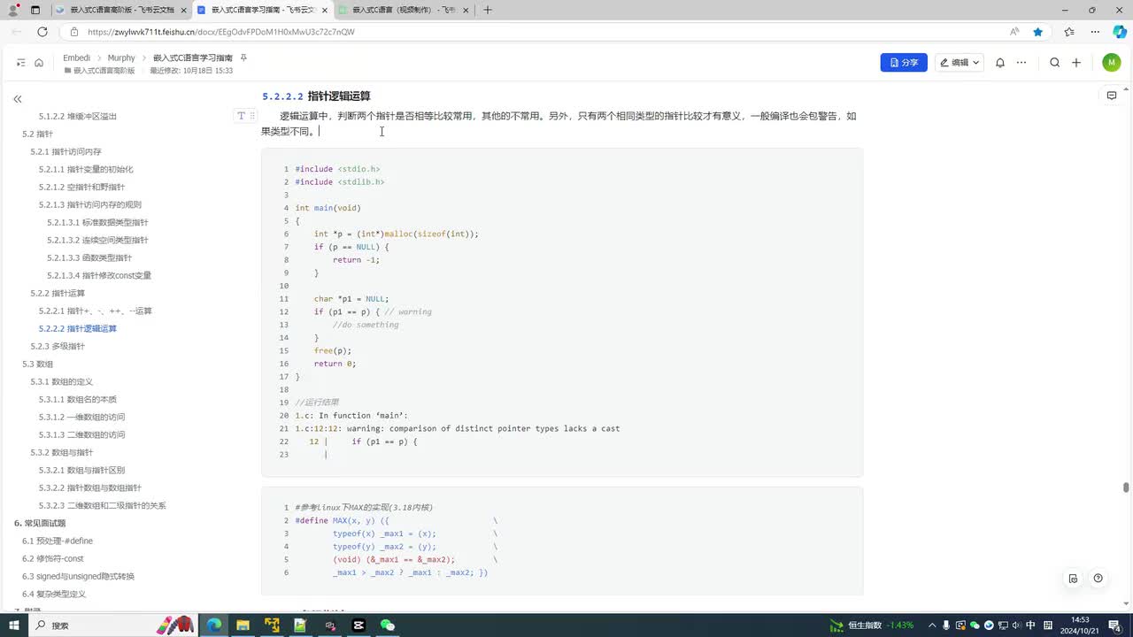1133x637 pixels.
Task: Click the text block type T handle
Action: pyautogui.click(x=241, y=116)
